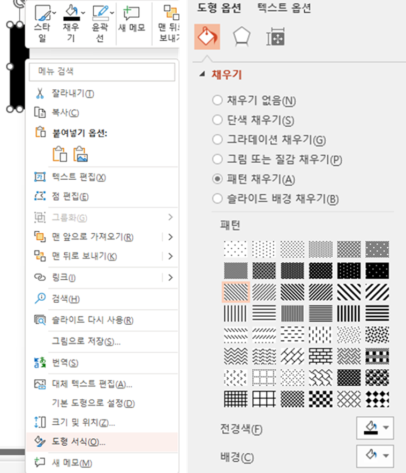Switch to the 효과 pentagon icon tab
The image size is (406, 473).
(242, 37)
